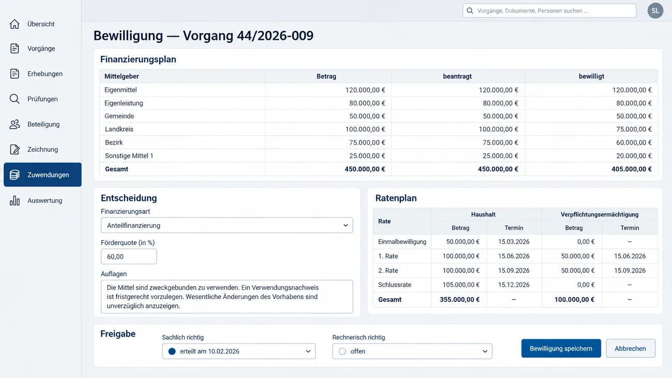Click the Auswertung bar chart icon
The image size is (672, 378).
point(14,200)
